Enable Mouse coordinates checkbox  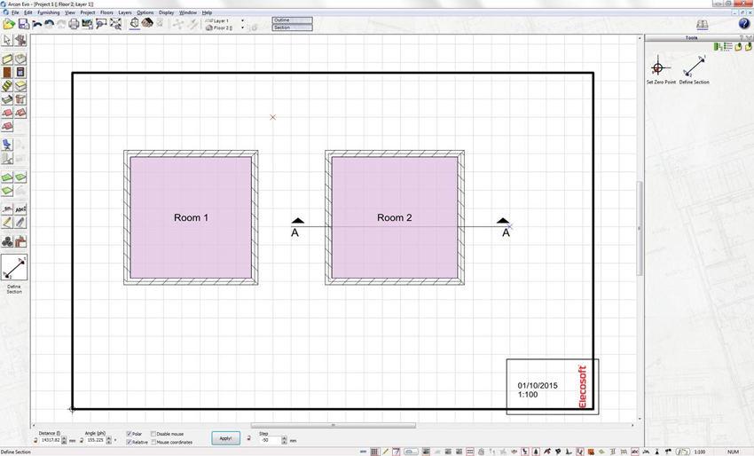[x=153, y=442]
